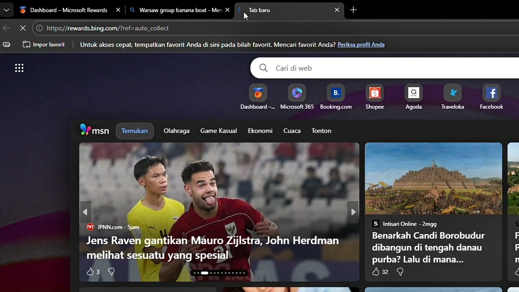
Task: Open the Agoda quick link
Action: [x=414, y=97]
